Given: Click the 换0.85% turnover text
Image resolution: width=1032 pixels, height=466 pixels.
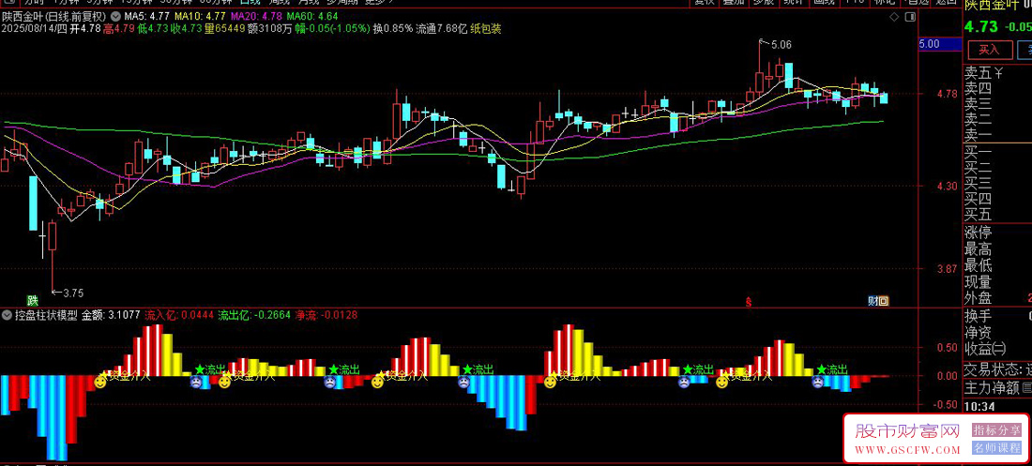Looking at the screenshot, I should tap(393, 28).
